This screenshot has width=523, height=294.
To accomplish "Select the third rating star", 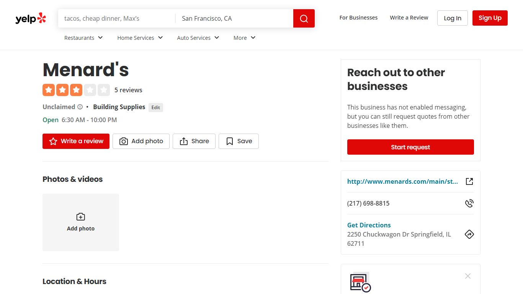I will point(76,90).
